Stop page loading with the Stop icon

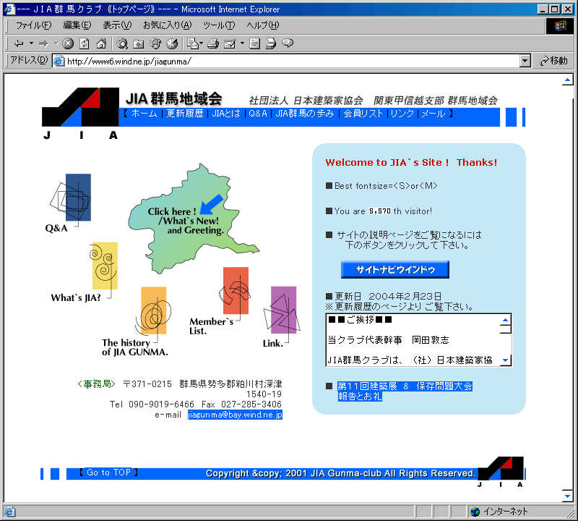[68, 43]
